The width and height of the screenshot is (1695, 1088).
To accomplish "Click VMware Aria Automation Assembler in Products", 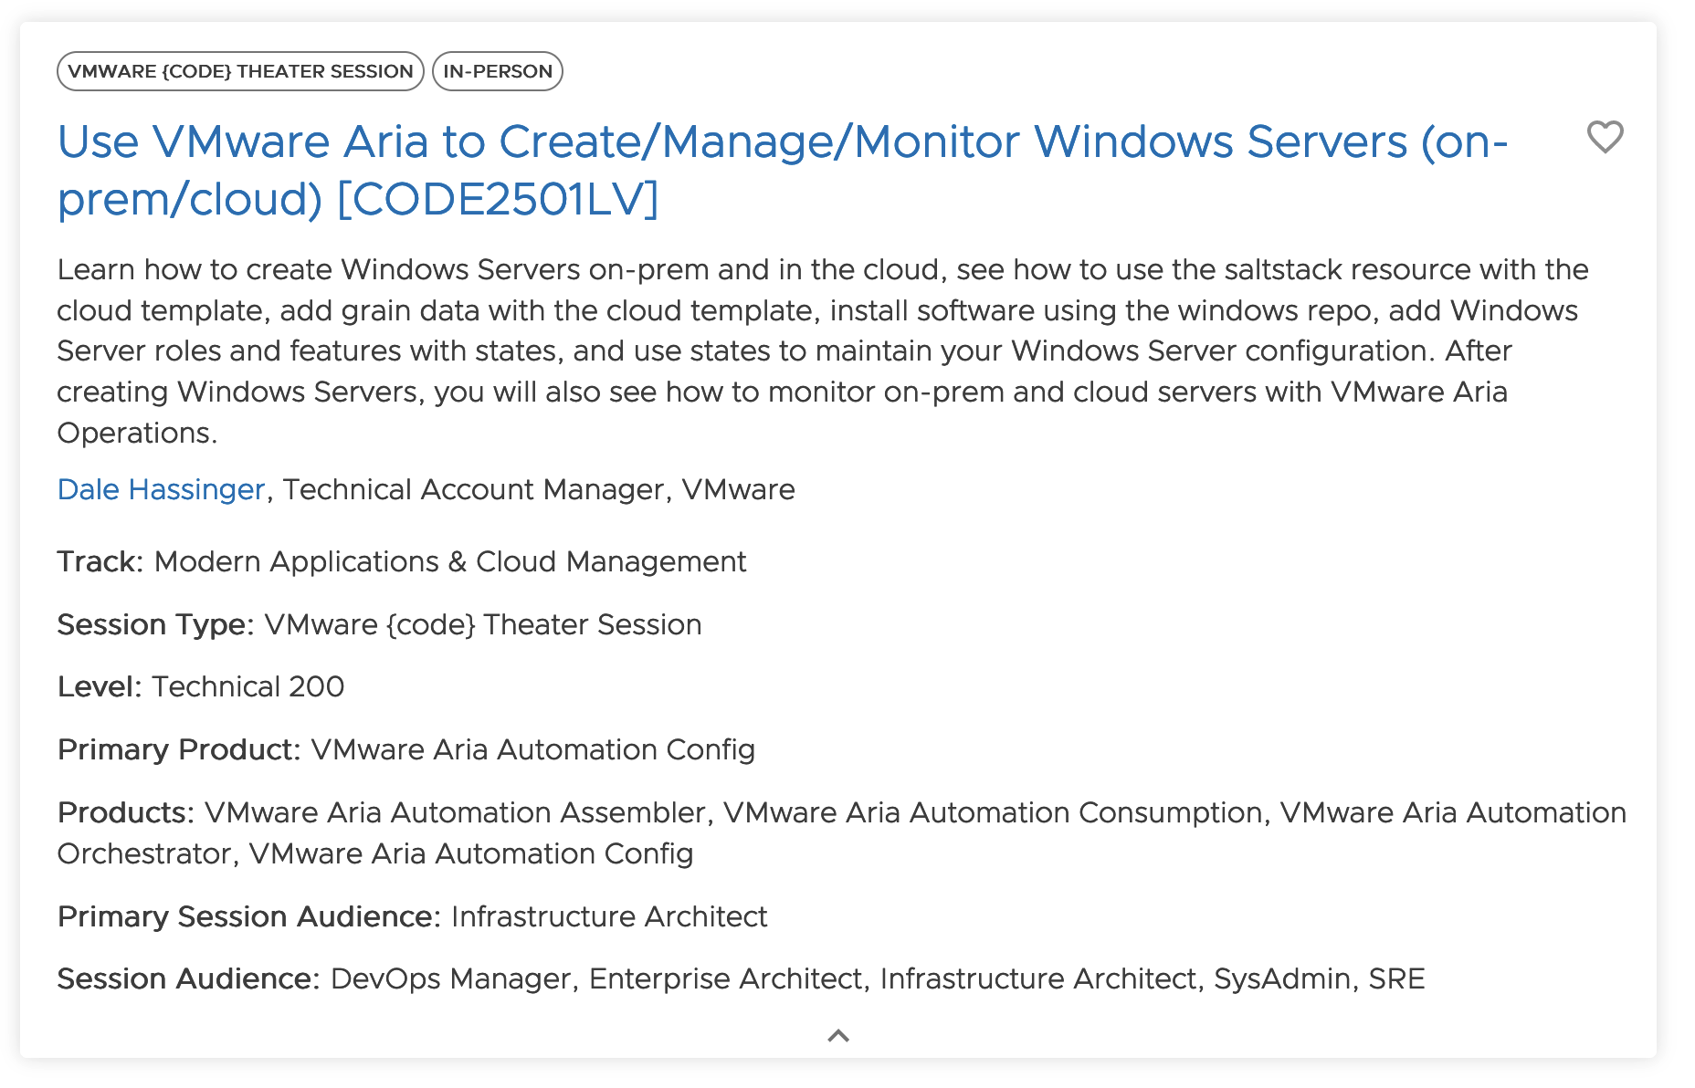I will [x=455, y=812].
